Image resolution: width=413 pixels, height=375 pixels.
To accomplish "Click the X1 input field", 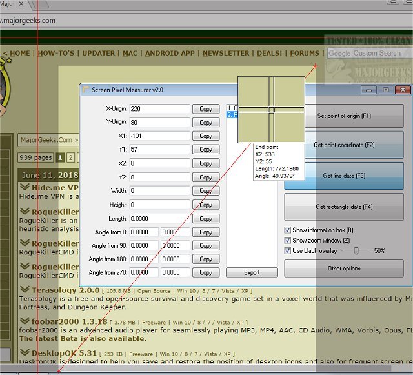I will point(159,136).
